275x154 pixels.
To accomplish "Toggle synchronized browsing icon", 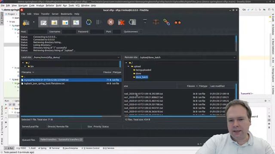I will click(x=166, y=22).
